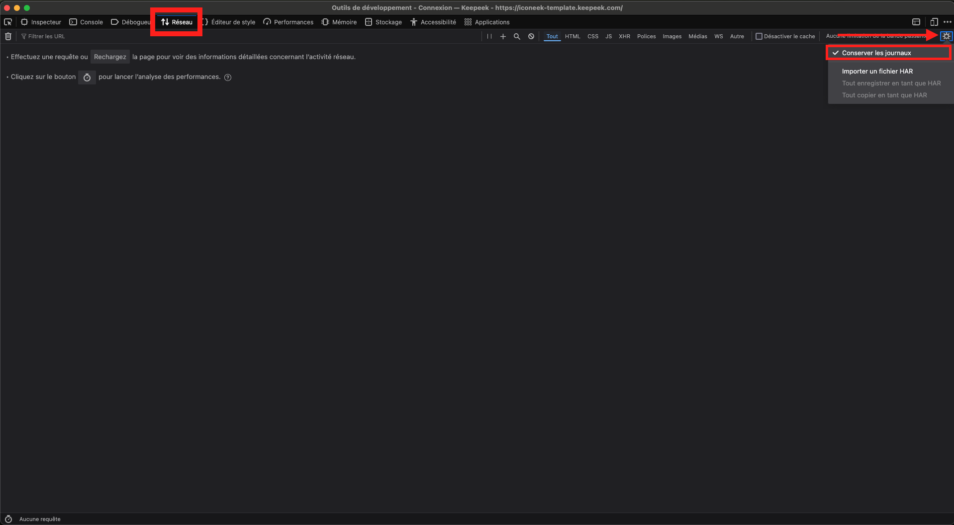
Task: Select Importer un fichier HAR
Action: (877, 71)
